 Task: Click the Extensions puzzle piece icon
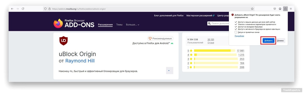[x=285, y=9]
